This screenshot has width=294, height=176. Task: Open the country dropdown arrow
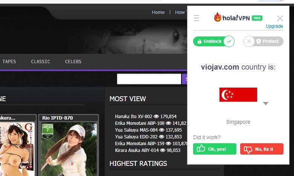coord(266,103)
